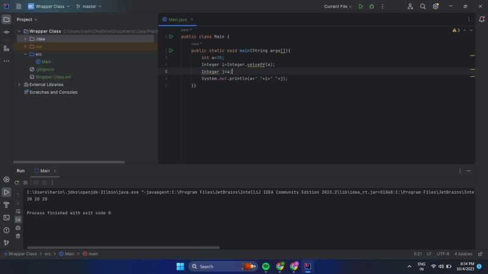The width and height of the screenshot is (488, 274).
Task: Open the Wrapper Class project dropdown
Action: pos(49,6)
